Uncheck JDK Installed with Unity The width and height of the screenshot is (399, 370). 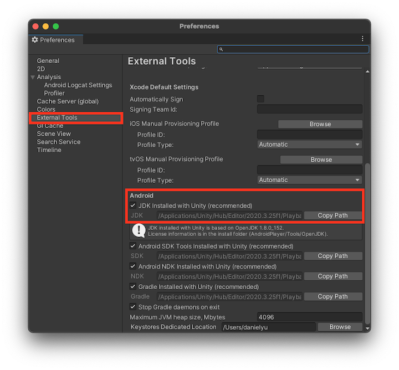(133, 205)
